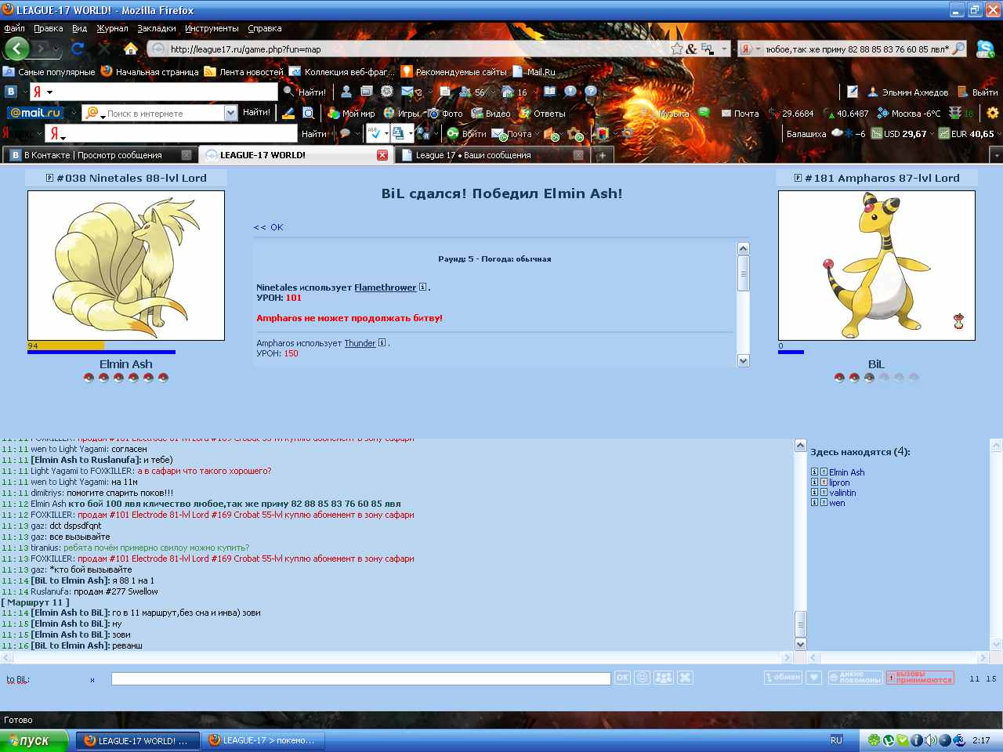
Task: Open the Журнал menu
Action: [112, 28]
